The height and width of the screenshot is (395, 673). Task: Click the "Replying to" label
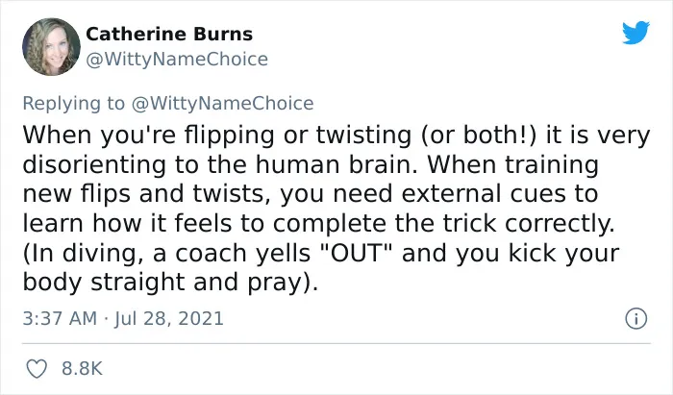73,104
